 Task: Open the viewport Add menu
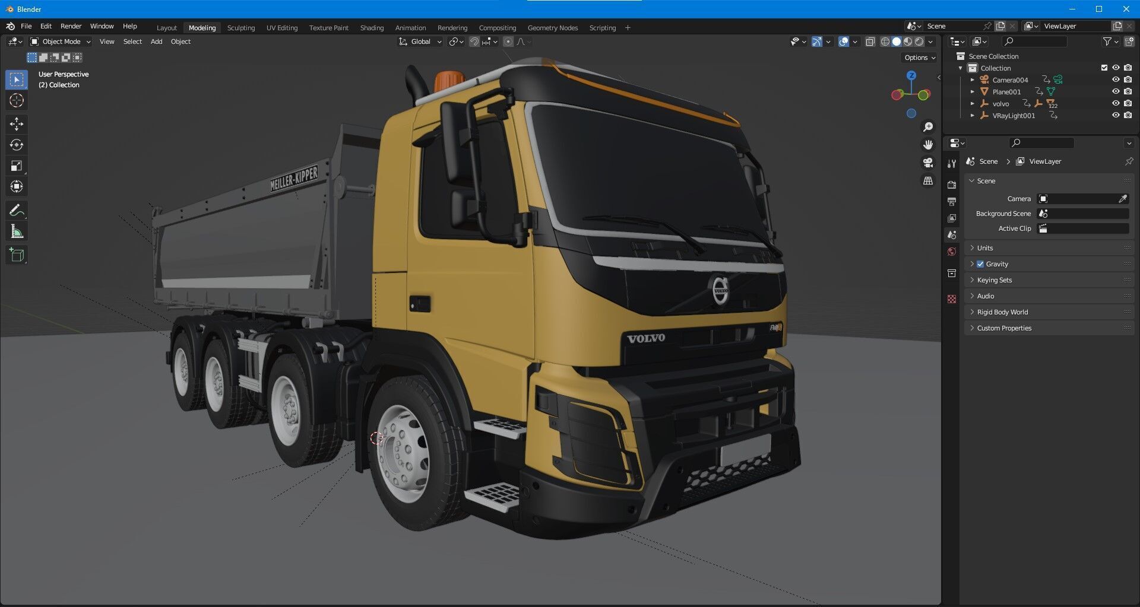[x=156, y=42]
